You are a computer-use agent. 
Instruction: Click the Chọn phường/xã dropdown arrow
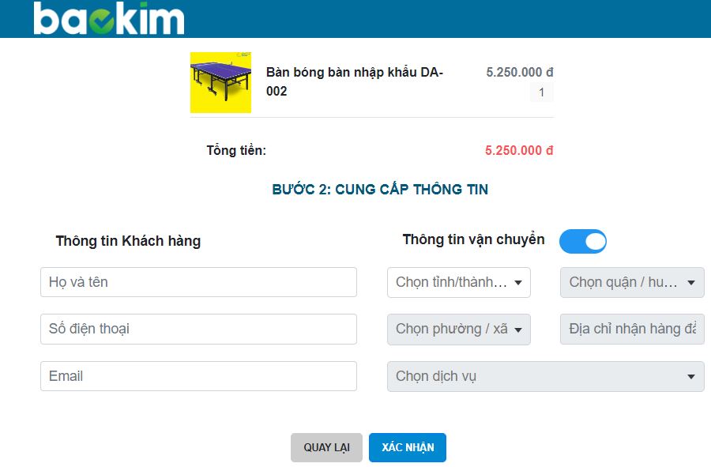click(x=517, y=329)
